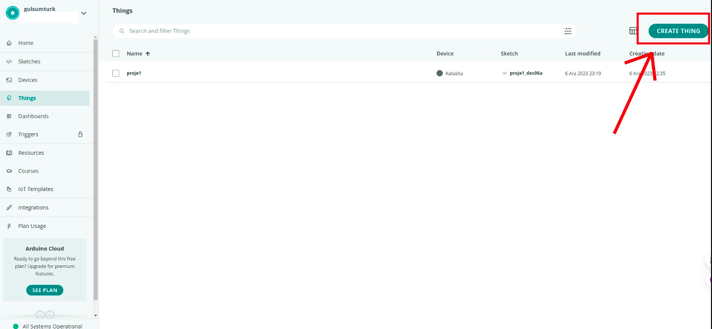Tick the checkbox for proje1 row
Screen dimensions: 712x329
pos(116,73)
